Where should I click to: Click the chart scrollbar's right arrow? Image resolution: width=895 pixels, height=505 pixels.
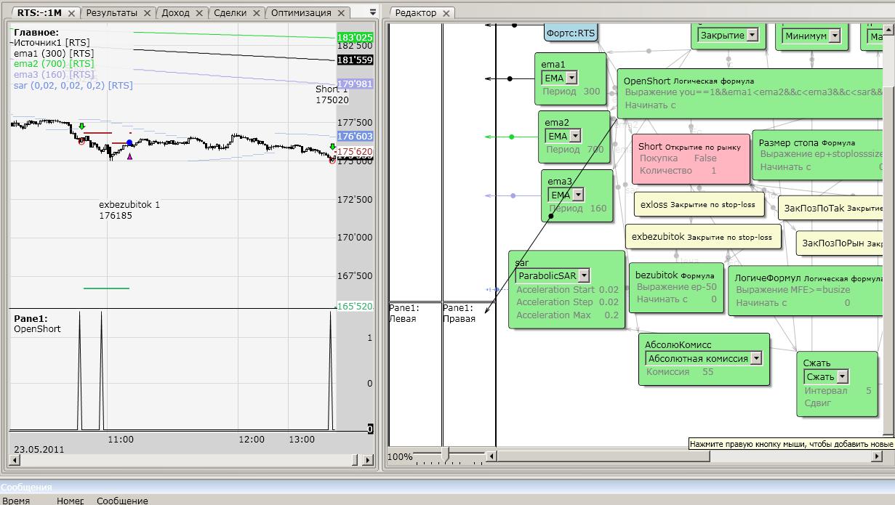coord(368,461)
